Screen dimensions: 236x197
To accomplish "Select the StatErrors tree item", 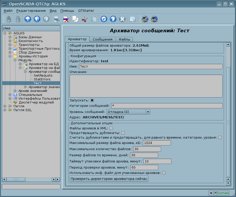I will (x=42, y=79).
